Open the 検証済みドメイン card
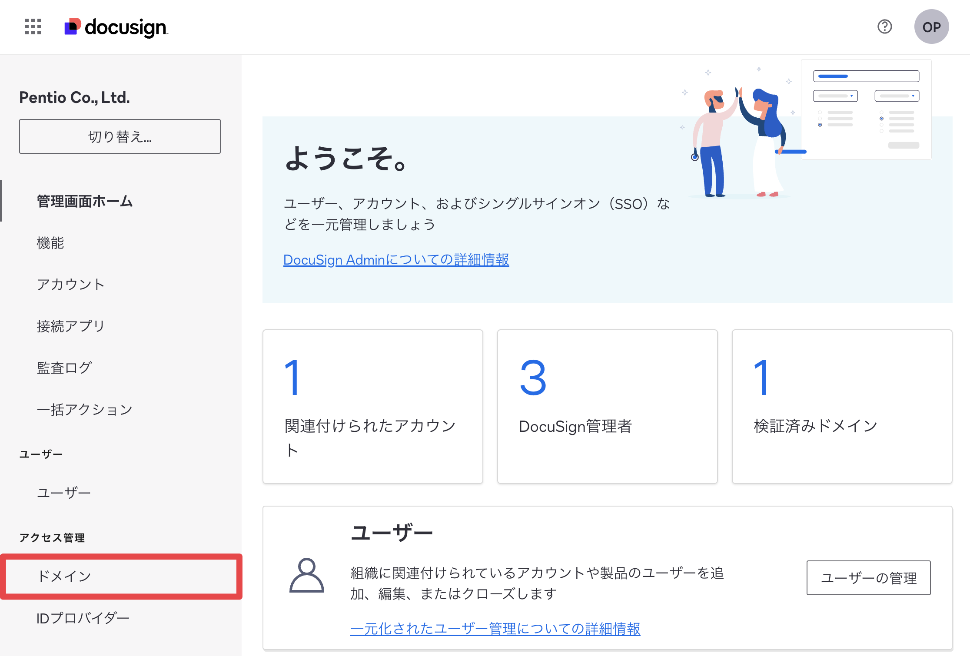Screen dimensions: 970x656 point(842,406)
